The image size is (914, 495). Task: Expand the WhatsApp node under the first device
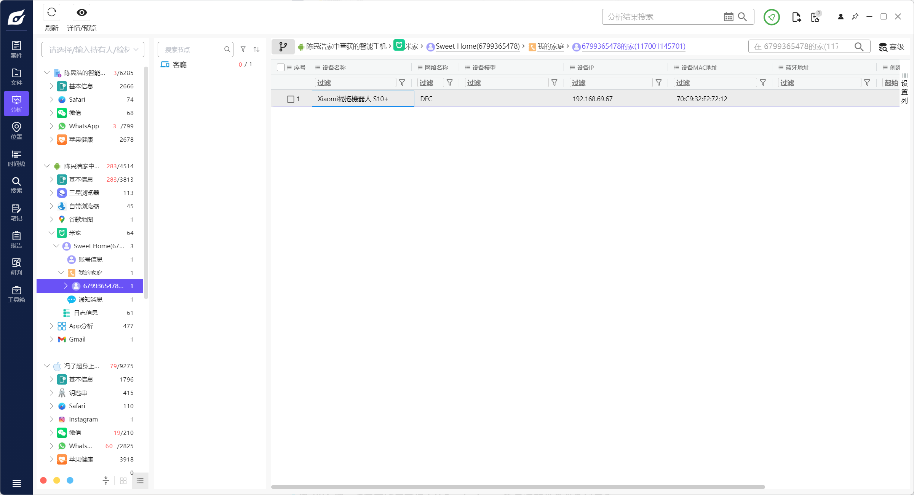[x=51, y=126]
